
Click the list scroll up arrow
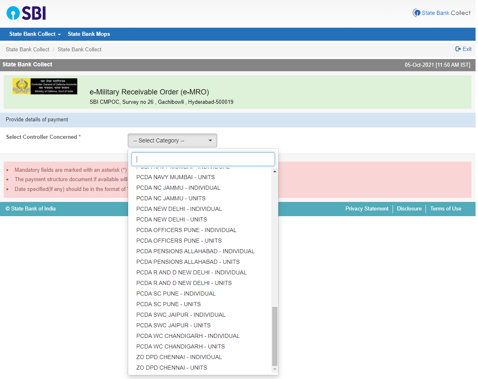[x=275, y=171]
